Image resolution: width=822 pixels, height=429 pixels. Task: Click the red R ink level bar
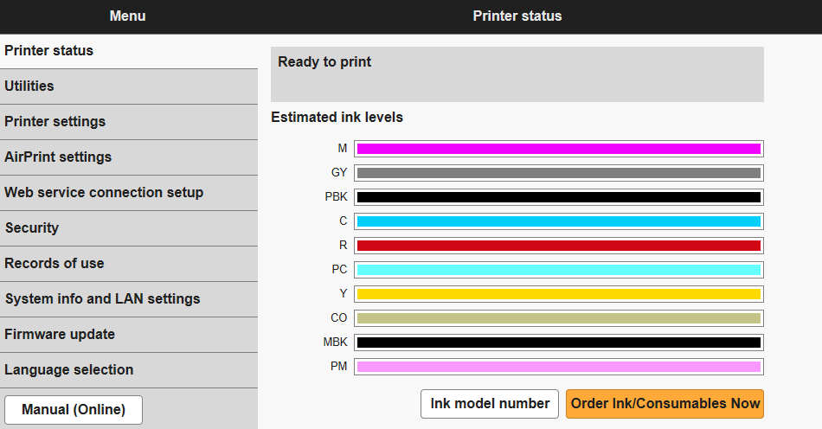pos(558,246)
